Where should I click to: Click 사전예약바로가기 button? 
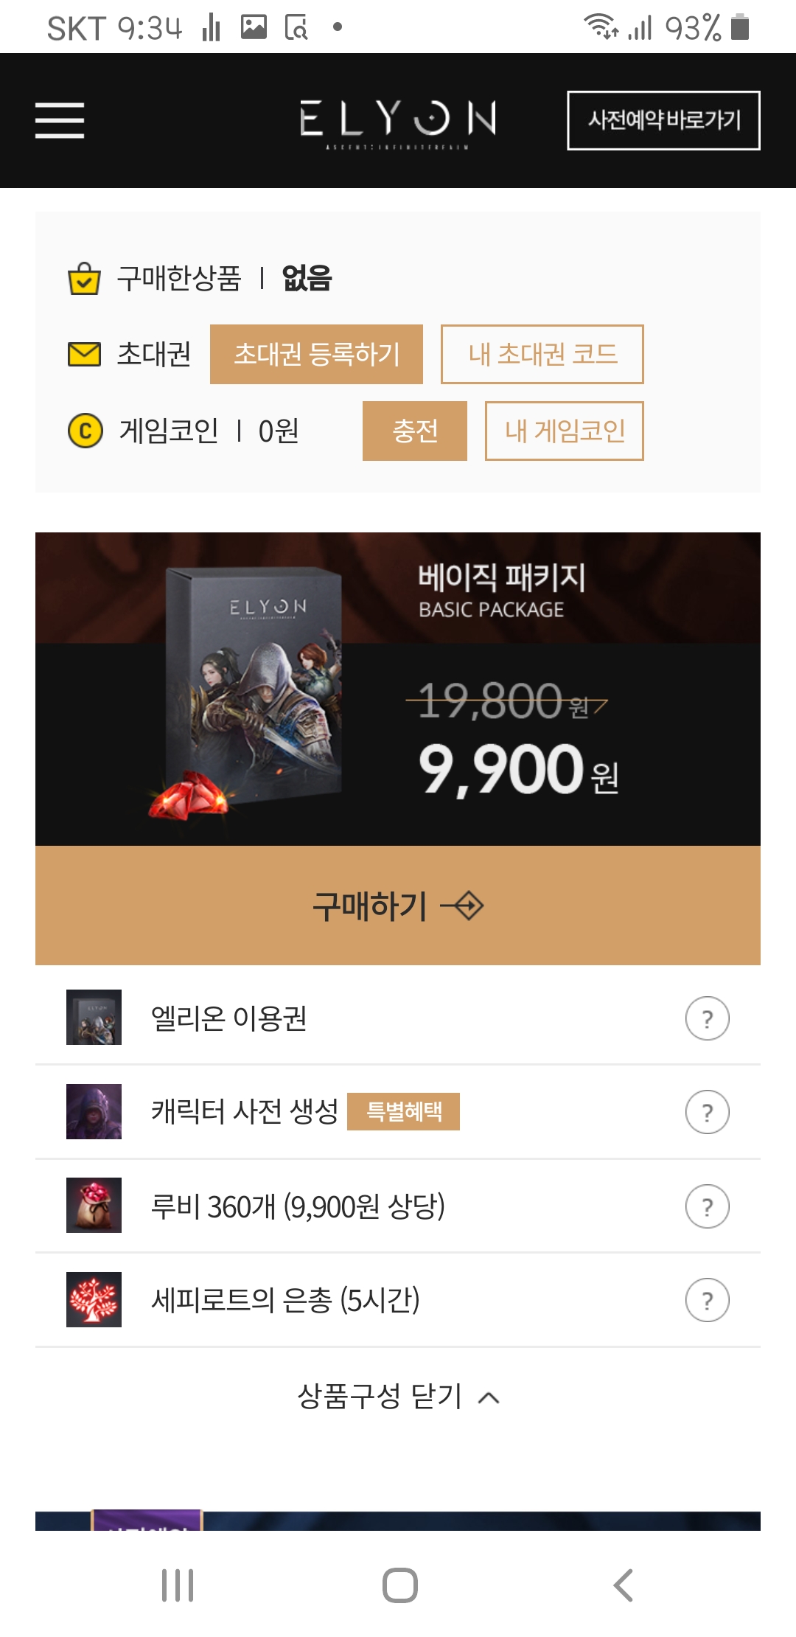[x=663, y=120]
